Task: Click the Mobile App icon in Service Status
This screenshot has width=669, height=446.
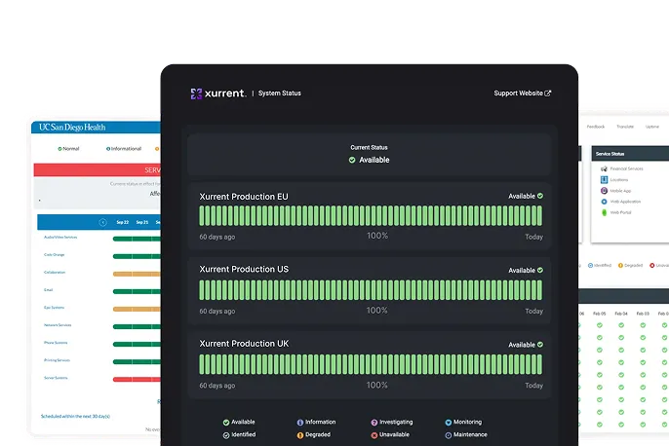Action: coord(604,191)
